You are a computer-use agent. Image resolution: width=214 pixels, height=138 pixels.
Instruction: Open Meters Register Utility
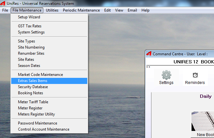point(49,114)
